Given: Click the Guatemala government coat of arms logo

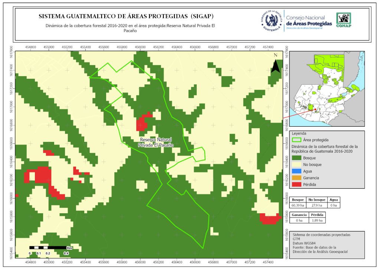Looking at the screenshot, I should point(272,20).
